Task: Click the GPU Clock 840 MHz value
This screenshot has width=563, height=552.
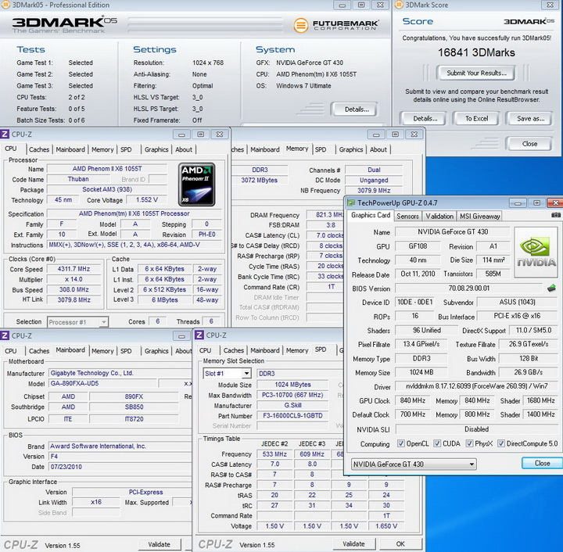Action: (x=412, y=400)
